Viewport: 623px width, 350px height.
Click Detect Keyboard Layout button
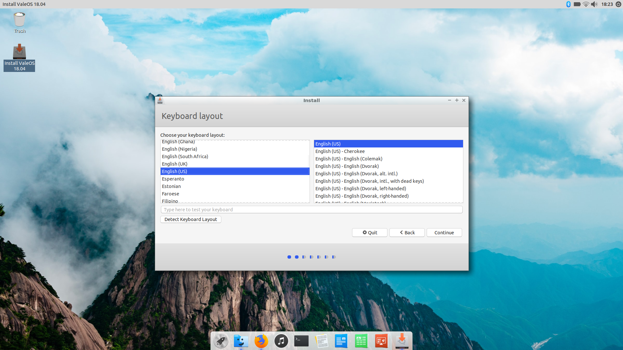[x=191, y=219]
